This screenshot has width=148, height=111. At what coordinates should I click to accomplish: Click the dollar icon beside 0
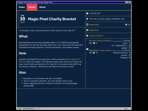pyautogui.click(x=90, y=43)
